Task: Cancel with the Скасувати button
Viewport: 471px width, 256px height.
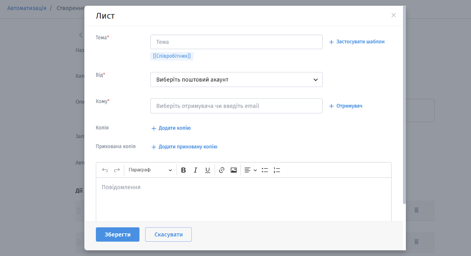Action: click(168, 235)
